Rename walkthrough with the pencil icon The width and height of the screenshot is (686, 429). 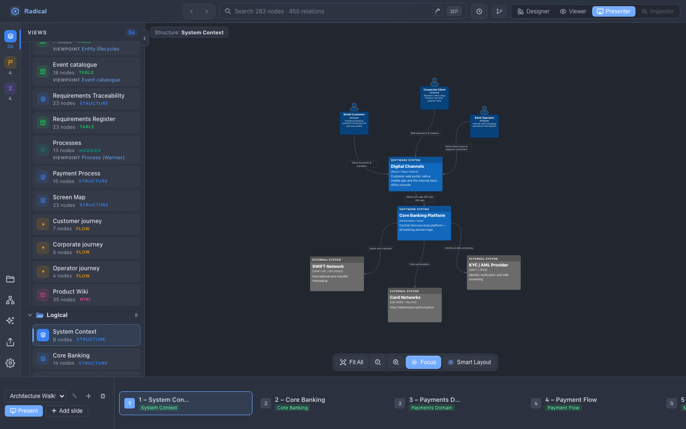[74, 396]
